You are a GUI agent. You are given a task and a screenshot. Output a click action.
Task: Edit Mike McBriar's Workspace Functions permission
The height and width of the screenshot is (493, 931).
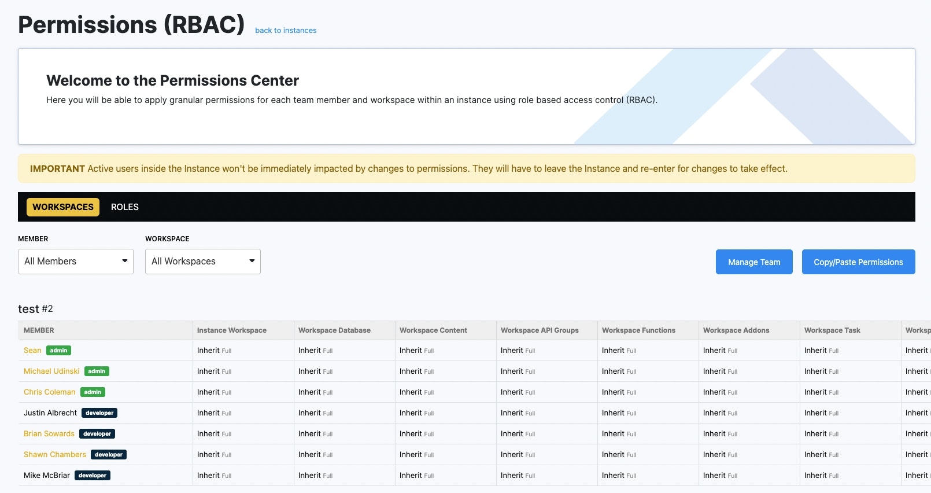[619, 476]
